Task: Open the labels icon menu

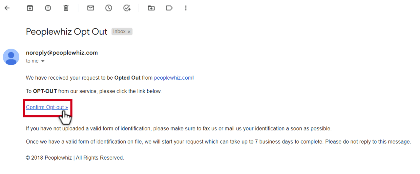Action: pyautogui.click(x=169, y=8)
